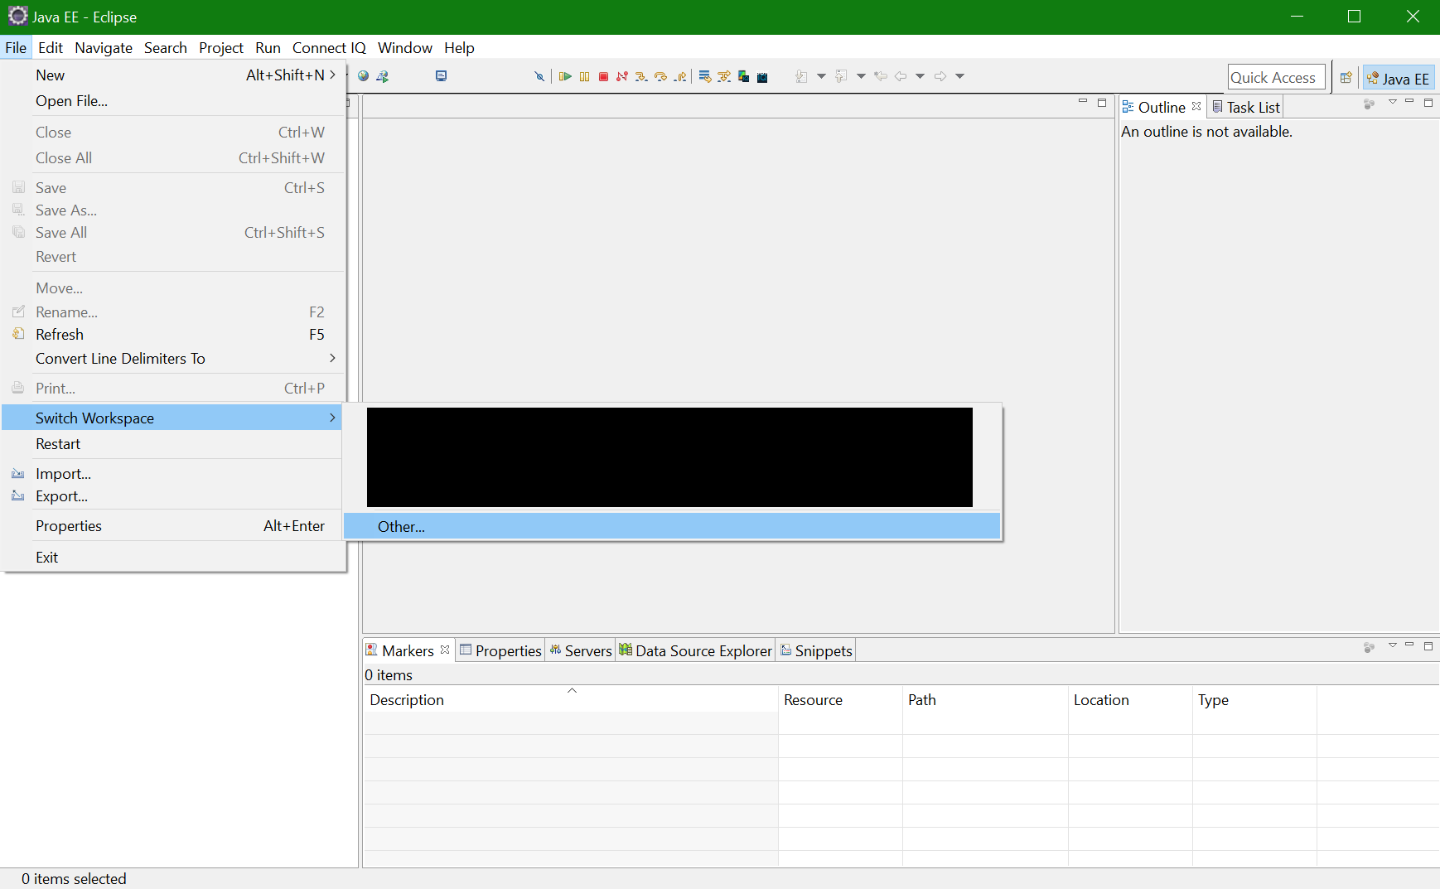Click the Previous Annotation icon
This screenshot has width=1440, height=889.
tap(842, 76)
